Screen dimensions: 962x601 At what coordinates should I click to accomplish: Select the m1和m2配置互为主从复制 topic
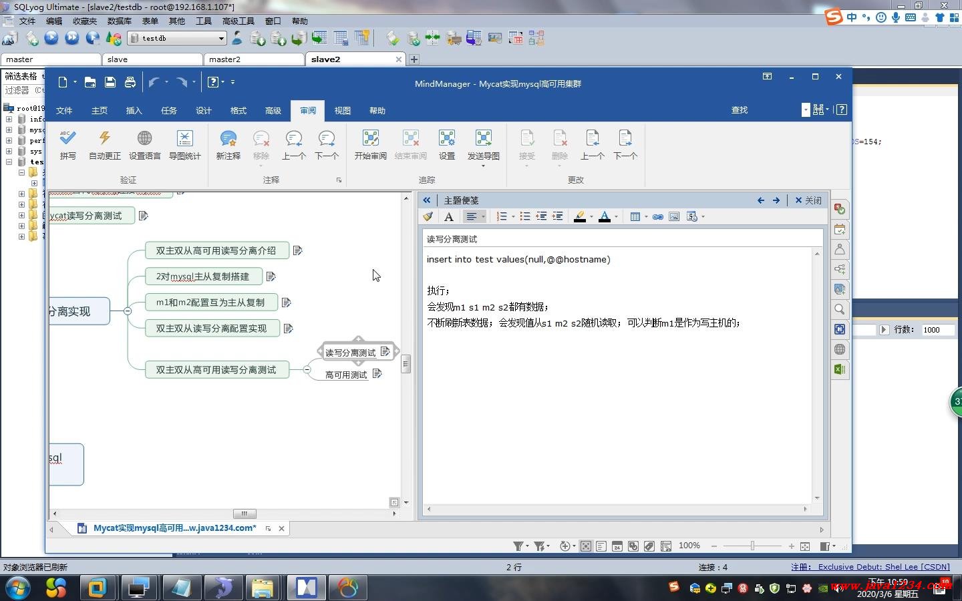pyautogui.click(x=210, y=303)
